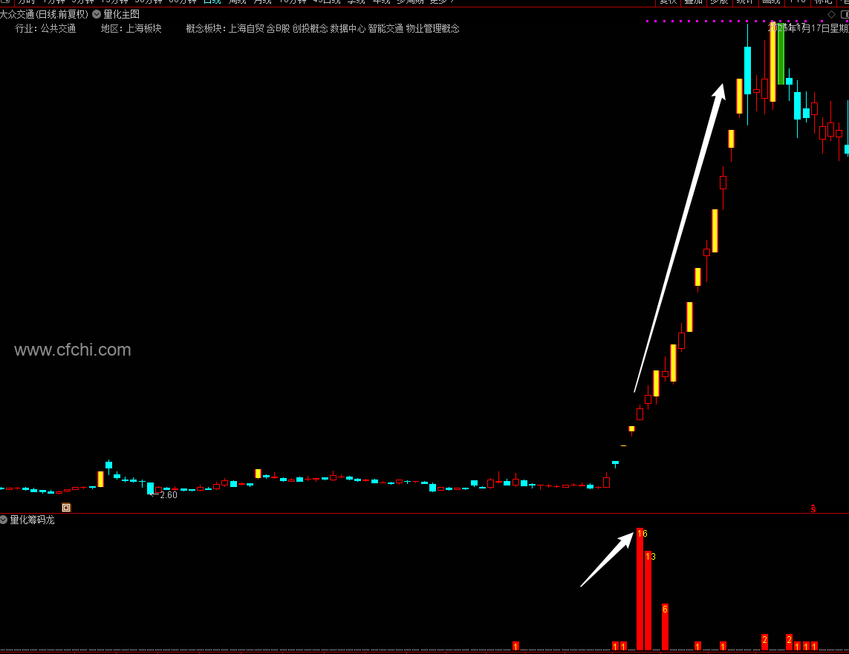Click the 行业: 公共交通 industry label
This screenshot has height=654, width=849.
45,29
